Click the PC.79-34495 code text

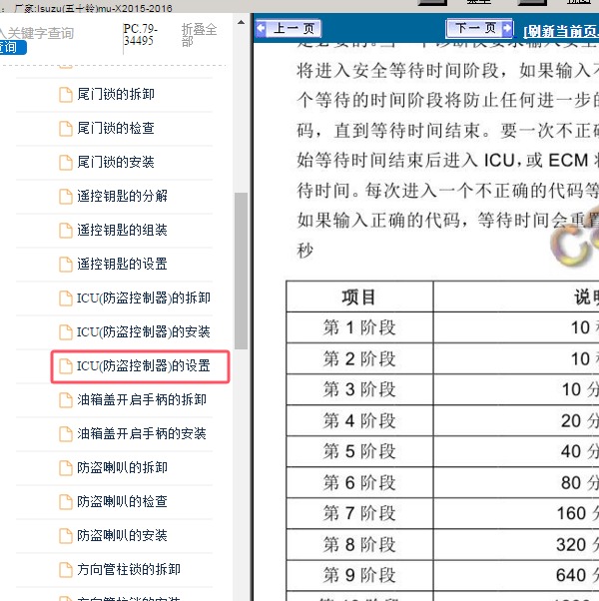140,35
